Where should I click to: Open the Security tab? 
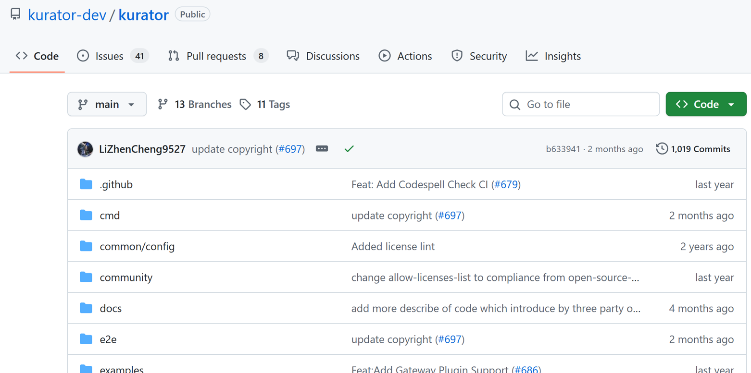point(479,56)
